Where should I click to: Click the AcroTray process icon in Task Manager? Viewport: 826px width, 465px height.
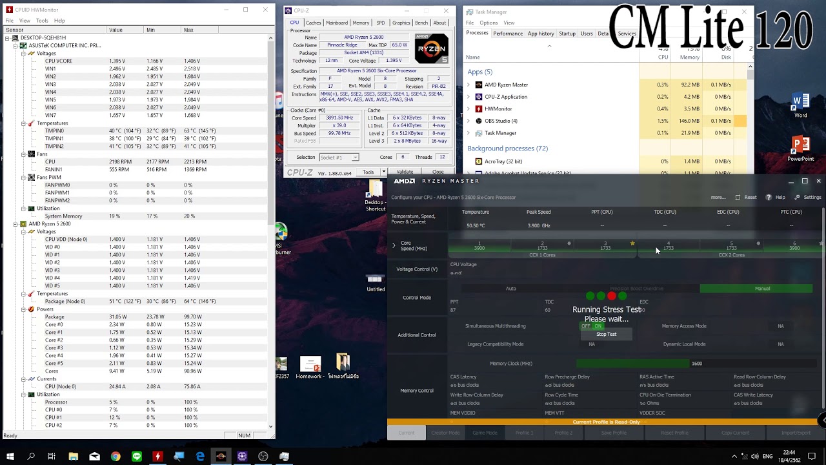coord(478,161)
